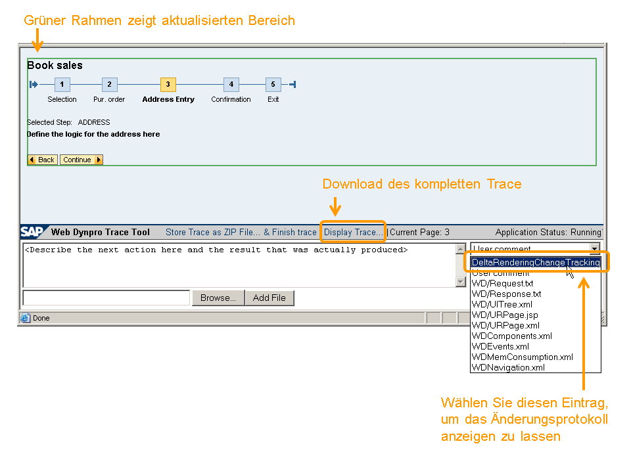Click roadmap step 1 Selection icon
This screenshot has height=473, width=631.
coord(62,84)
